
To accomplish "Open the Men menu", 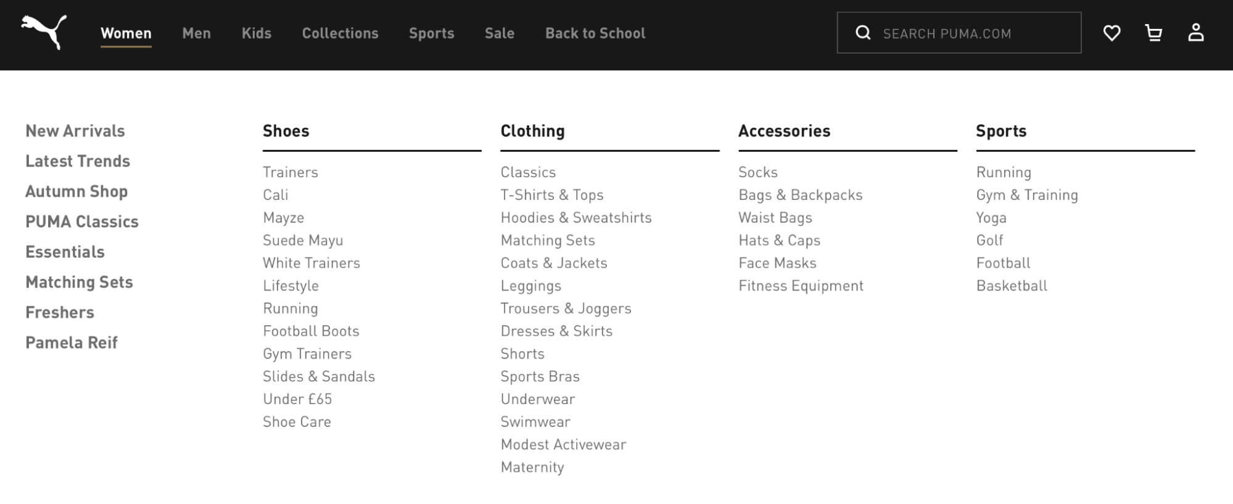I will click(196, 33).
